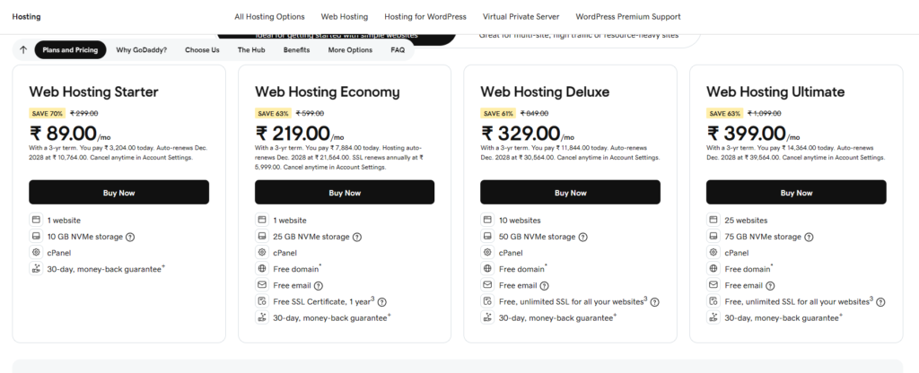Click unlimited SSL info icon in Deluxe plan
919x373 pixels.
(x=656, y=301)
